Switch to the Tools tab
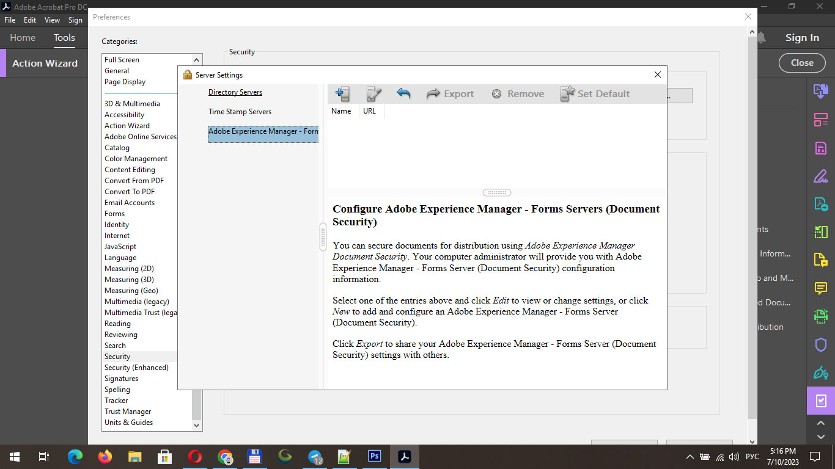The height and width of the screenshot is (469, 835). coord(64,38)
